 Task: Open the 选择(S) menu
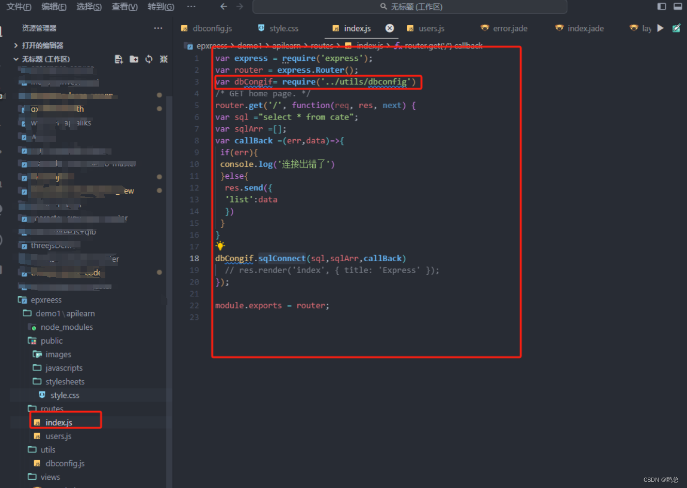click(x=89, y=7)
